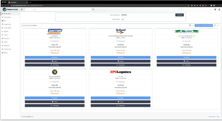Image resolution: width=222 pixels, height=121 pixels.
Task: Open the user profile icon
Action: pyautogui.click(x=219, y=9)
